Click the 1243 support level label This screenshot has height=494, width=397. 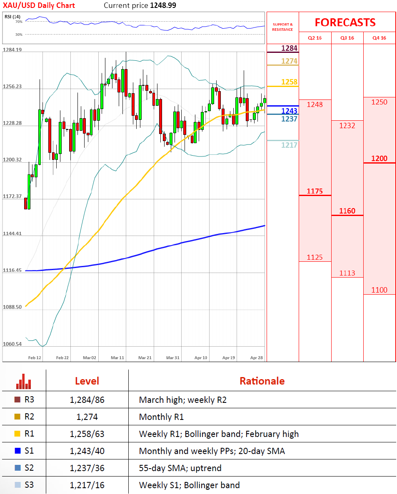289,111
